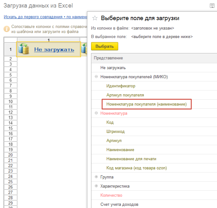This screenshot has width=217, height=208.
Task: Open the 'Искать до первого совпадения' link
Action: point(45,17)
